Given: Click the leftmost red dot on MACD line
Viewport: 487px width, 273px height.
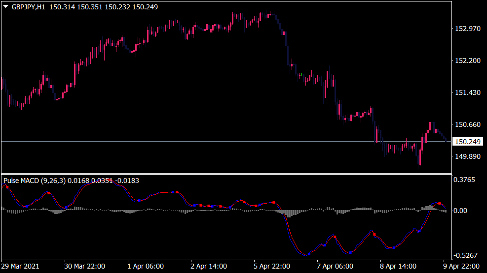Looking at the screenshot, I should coord(7,187).
